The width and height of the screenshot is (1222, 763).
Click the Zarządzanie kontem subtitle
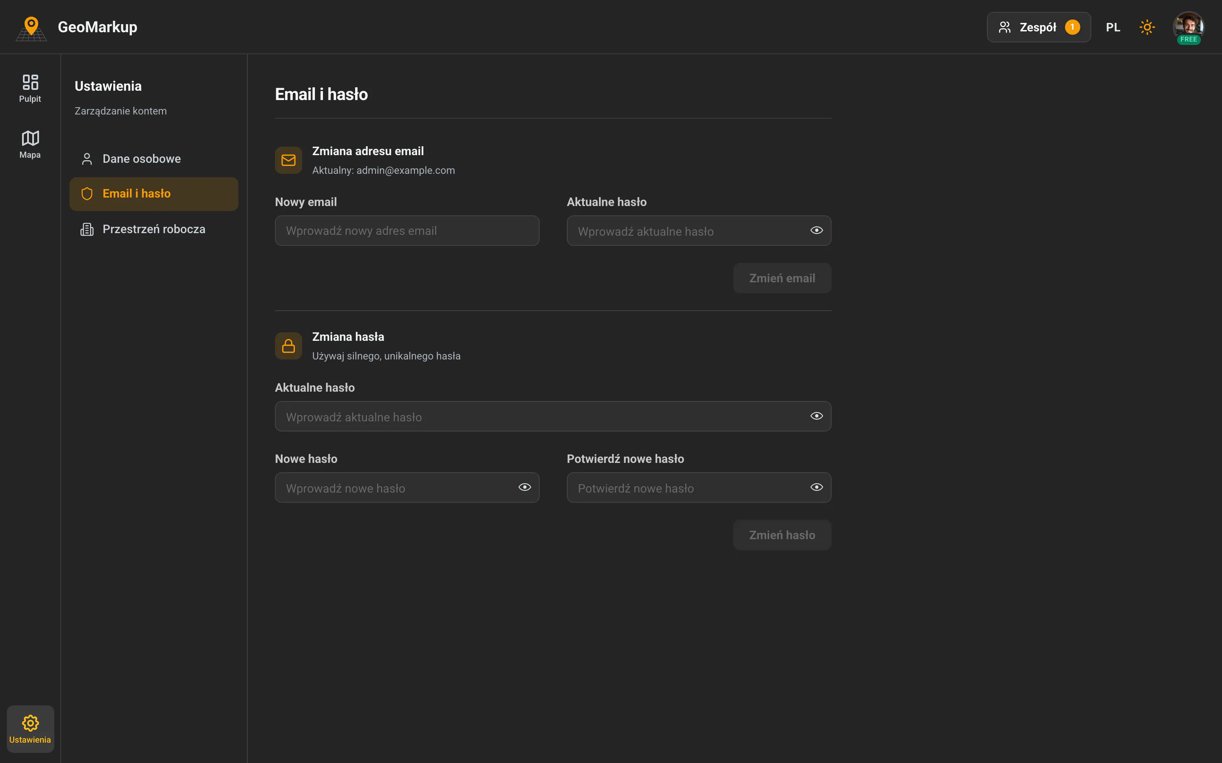[121, 111]
